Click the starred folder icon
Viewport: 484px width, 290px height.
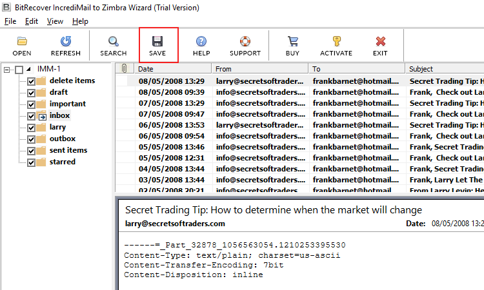click(41, 162)
